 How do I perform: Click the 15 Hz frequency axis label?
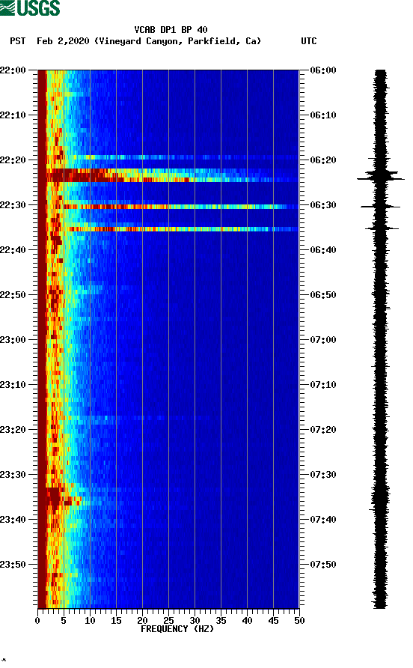pyautogui.click(x=116, y=620)
